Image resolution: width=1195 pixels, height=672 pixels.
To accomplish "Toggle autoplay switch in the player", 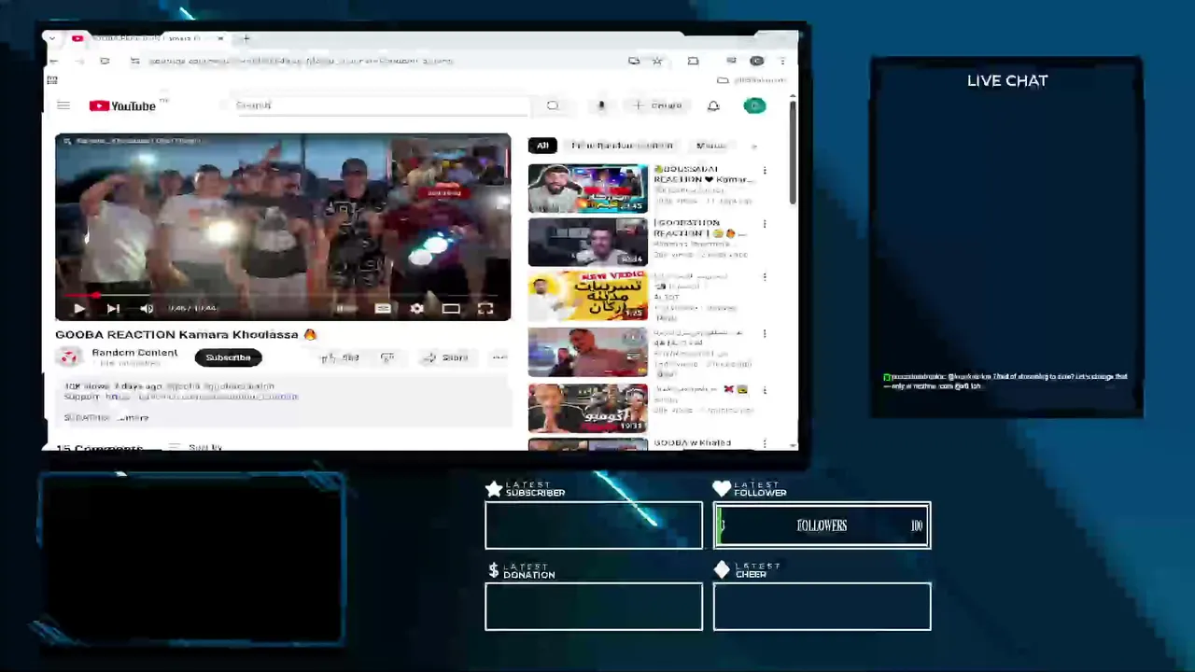I will [x=345, y=308].
